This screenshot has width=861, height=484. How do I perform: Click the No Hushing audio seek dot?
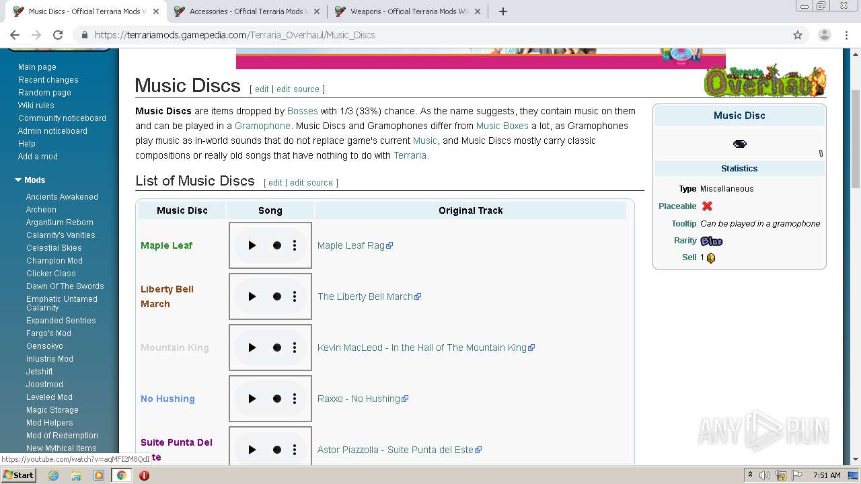tap(277, 399)
